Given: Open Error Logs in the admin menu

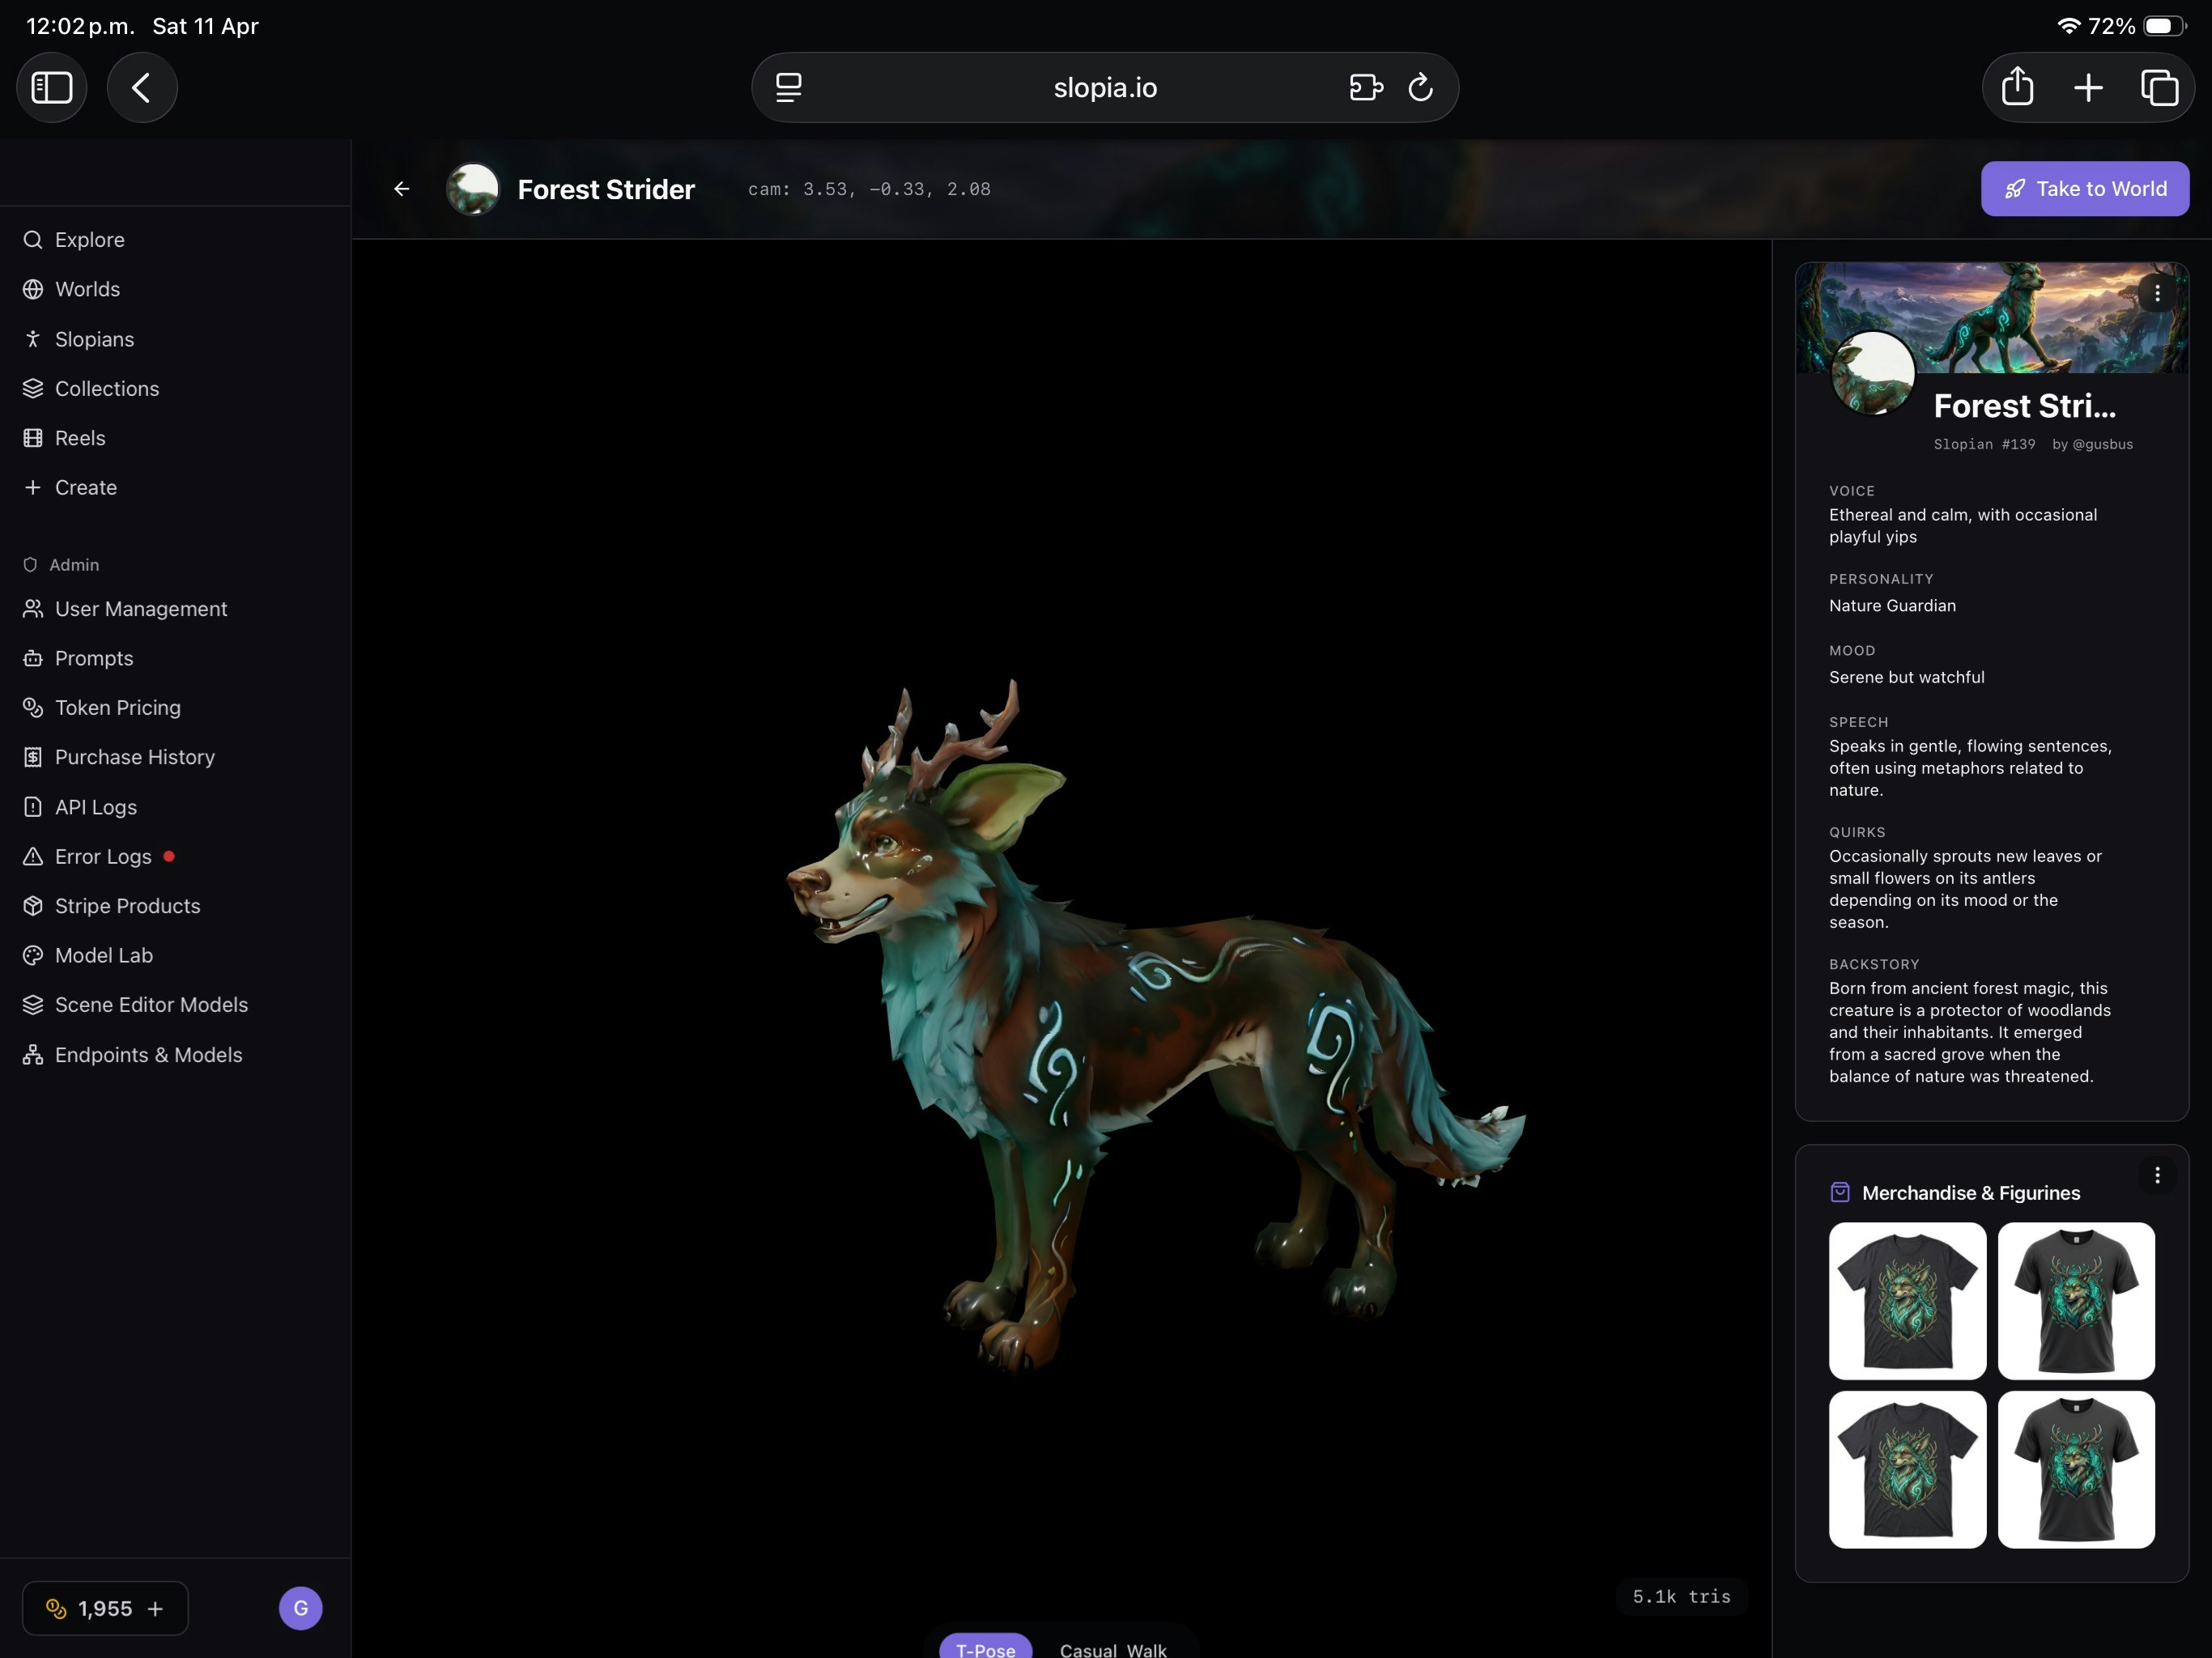Looking at the screenshot, I should tap(103, 856).
